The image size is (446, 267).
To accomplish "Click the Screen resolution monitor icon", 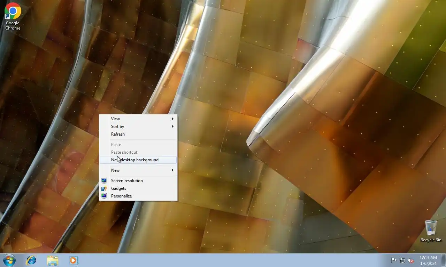I will pos(104,181).
